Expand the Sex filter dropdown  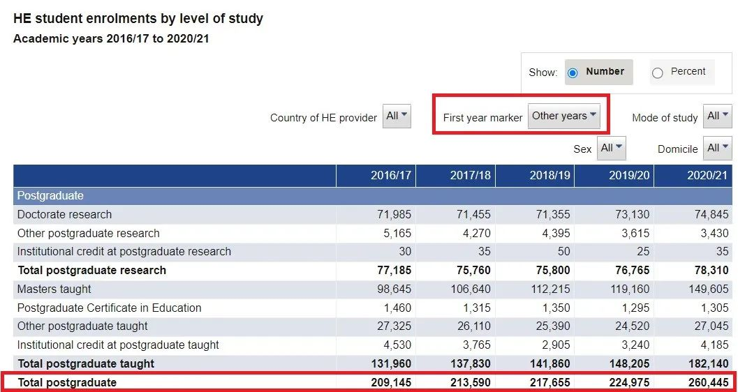[x=612, y=148]
